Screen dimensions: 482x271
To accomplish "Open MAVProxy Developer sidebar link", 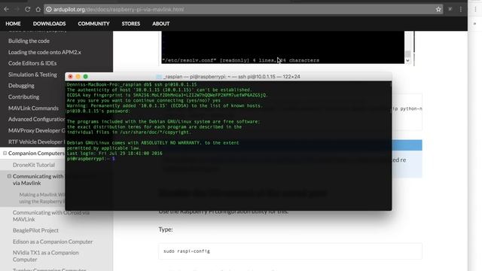I will [36, 130].
